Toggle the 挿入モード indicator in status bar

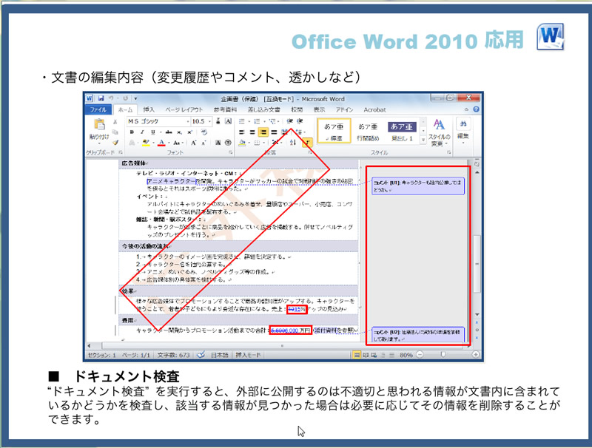(x=248, y=355)
